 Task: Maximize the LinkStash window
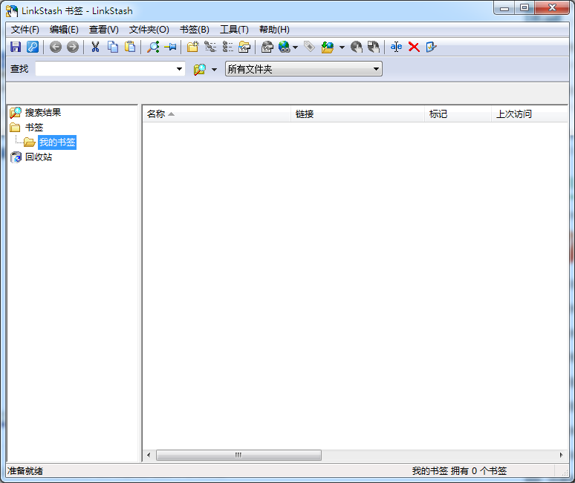click(524, 8)
